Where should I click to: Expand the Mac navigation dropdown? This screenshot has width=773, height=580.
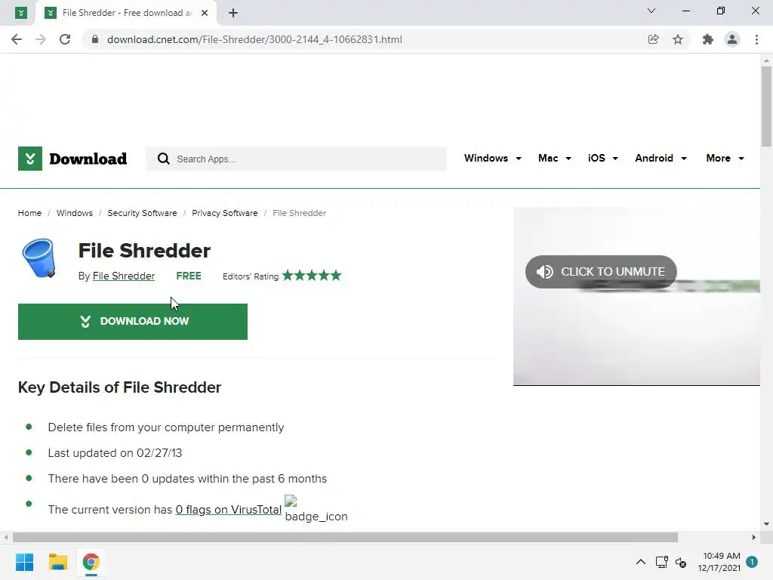(x=555, y=159)
